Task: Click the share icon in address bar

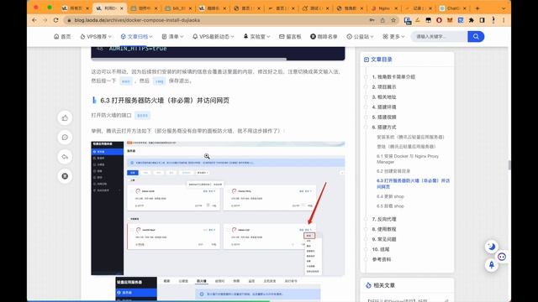Action: pyautogui.click(x=382, y=20)
